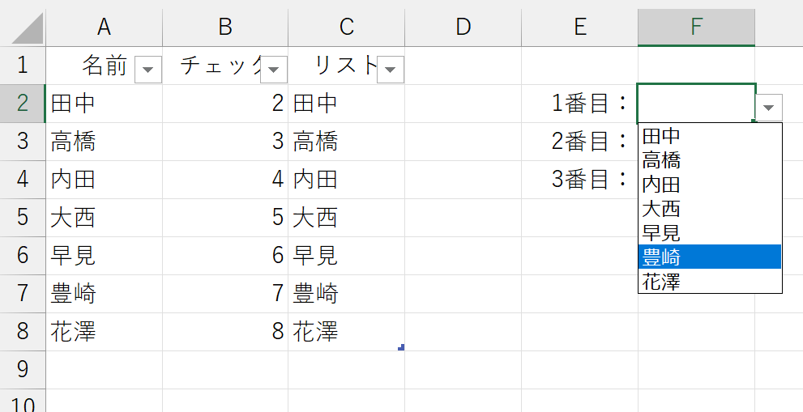Select 田中 from the dropdown list
This screenshot has height=412, width=803.
710,136
